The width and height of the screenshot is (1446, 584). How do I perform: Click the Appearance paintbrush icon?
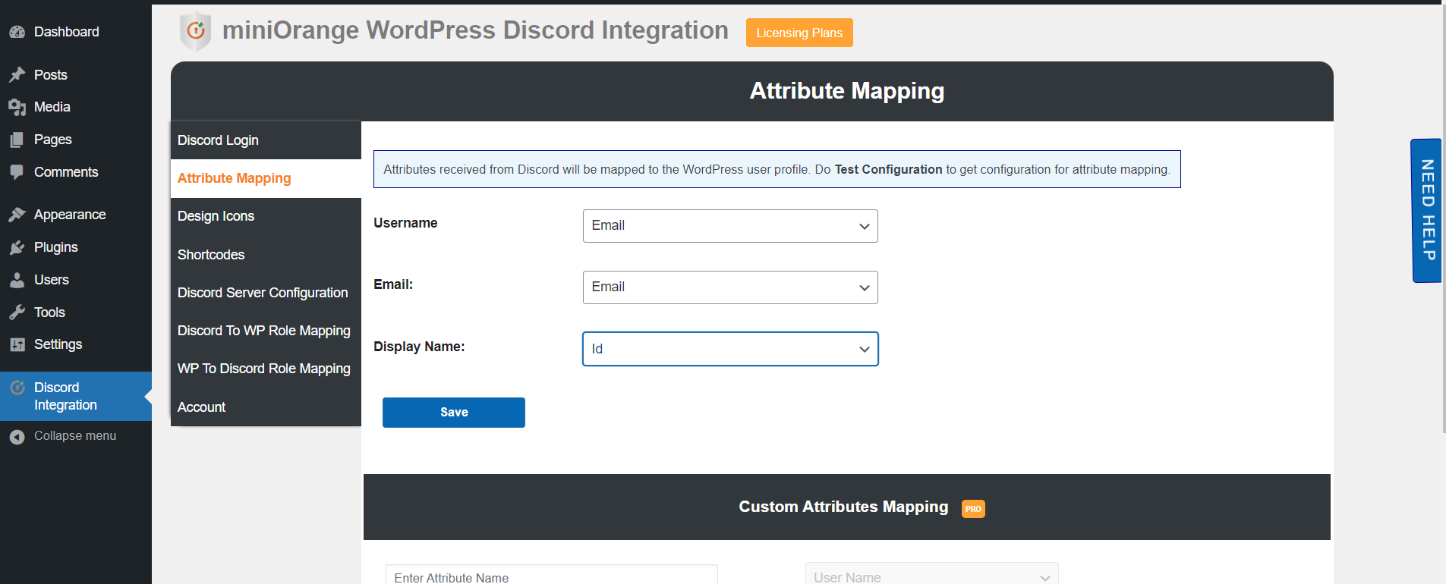click(x=17, y=215)
